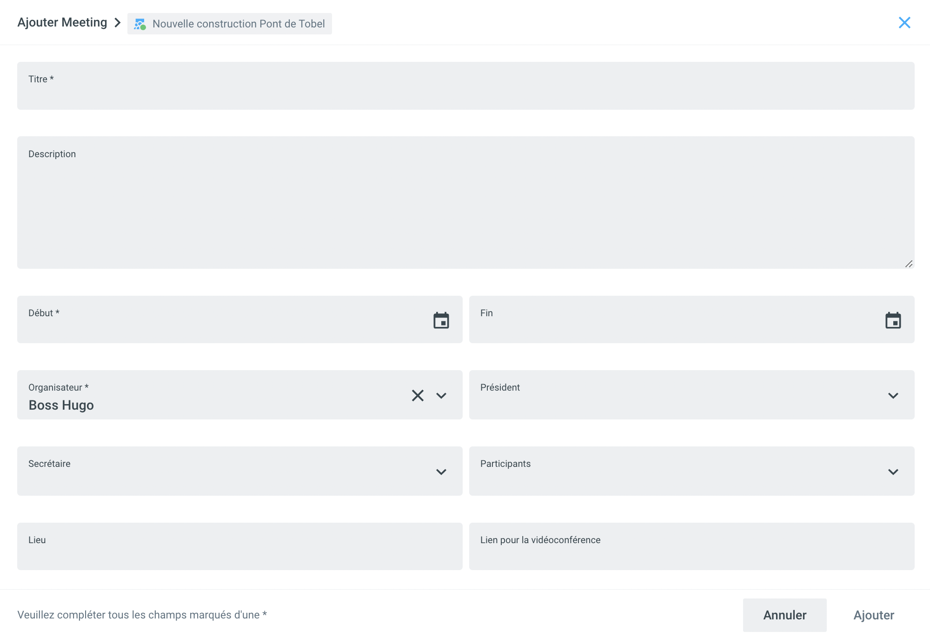The width and height of the screenshot is (930, 638).
Task: Close the Ajouter Meeting dialog
Action: click(x=904, y=23)
